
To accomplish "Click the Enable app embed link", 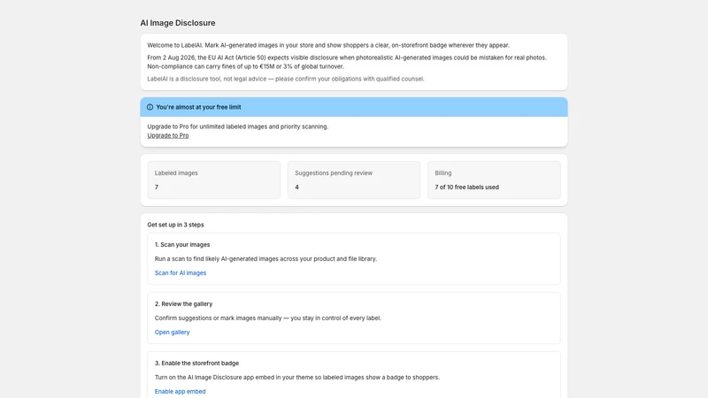I will 180,391.
